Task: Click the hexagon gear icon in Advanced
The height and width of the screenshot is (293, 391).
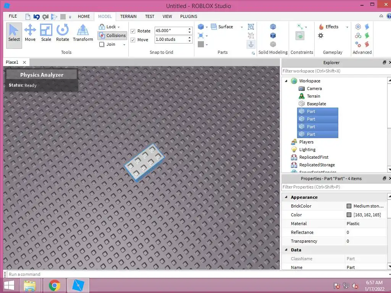Action: point(358,27)
